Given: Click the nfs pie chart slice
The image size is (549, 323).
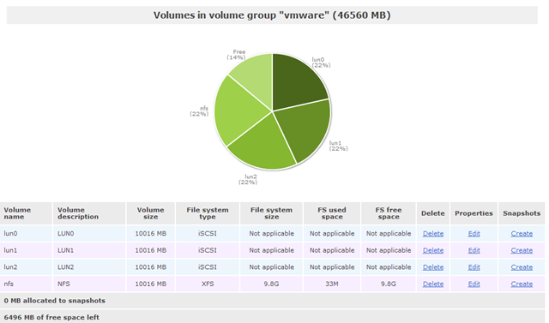Looking at the screenshot, I should tap(238, 111).
